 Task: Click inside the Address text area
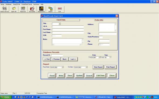[106, 27]
